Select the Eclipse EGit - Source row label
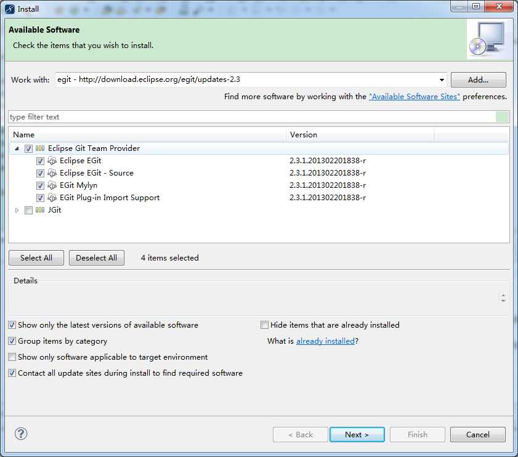Screen dimensions: 518x457 coord(97,173)
